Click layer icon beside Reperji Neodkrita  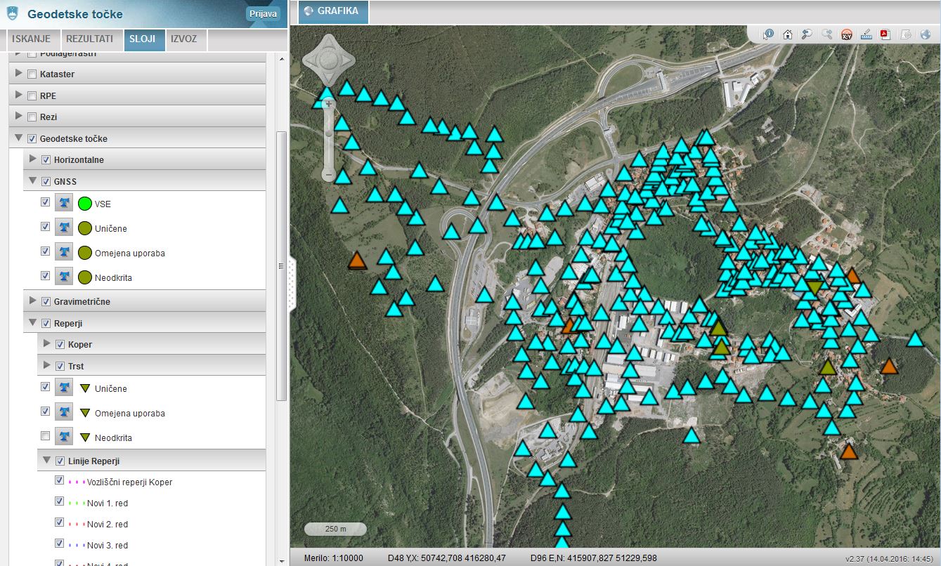pyautogui.click(x=64, y=437)
